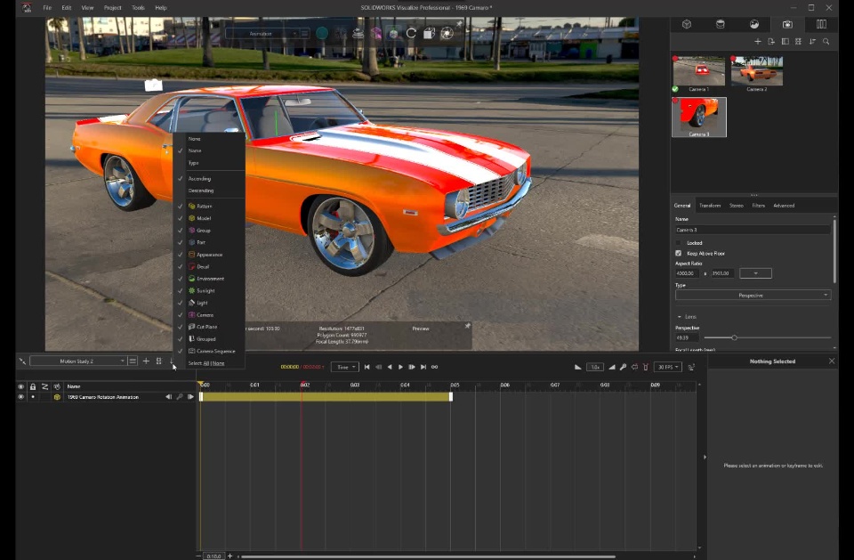Uncheck Keep Above Floor

679,254
